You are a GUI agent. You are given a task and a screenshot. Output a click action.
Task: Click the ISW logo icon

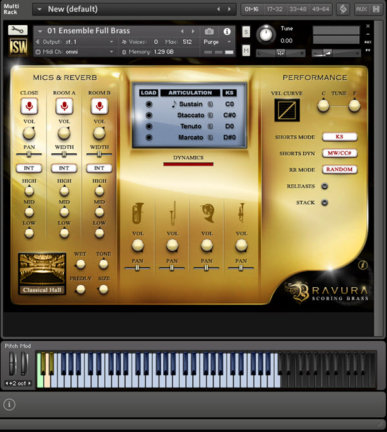tap(18, 46)
